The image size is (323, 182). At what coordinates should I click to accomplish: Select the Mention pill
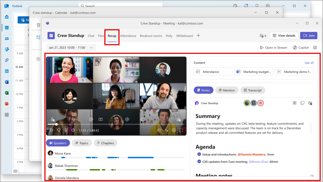point(227,90)
